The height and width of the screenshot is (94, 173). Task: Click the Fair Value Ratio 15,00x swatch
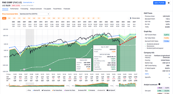coord(166,38)
